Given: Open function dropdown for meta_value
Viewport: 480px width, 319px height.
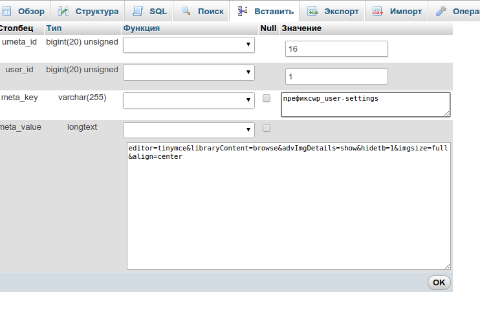Looking at the screenshot, I should tap(189, 130).
